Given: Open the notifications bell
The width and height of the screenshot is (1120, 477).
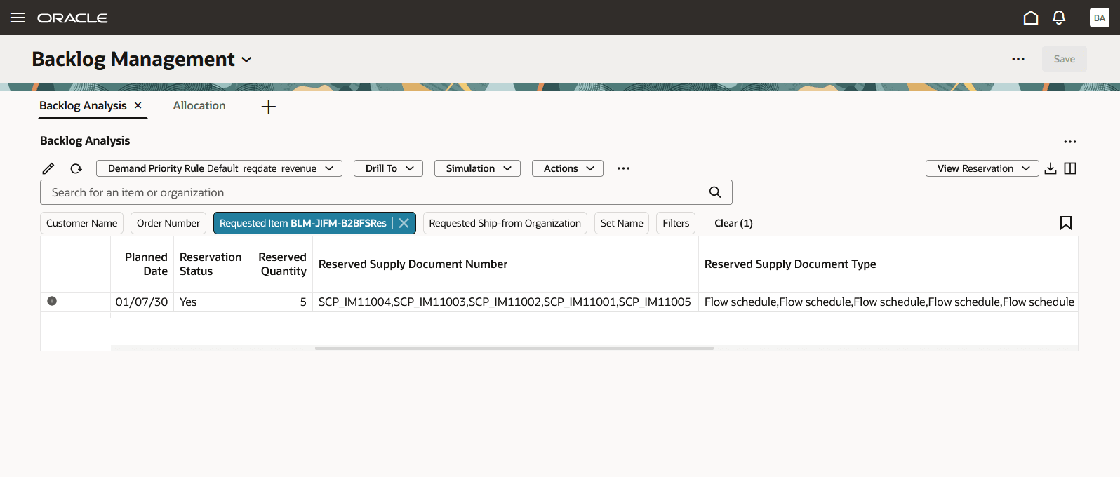Looking at the screenshot, I should pyautogui.click(x=1059, y=18).
